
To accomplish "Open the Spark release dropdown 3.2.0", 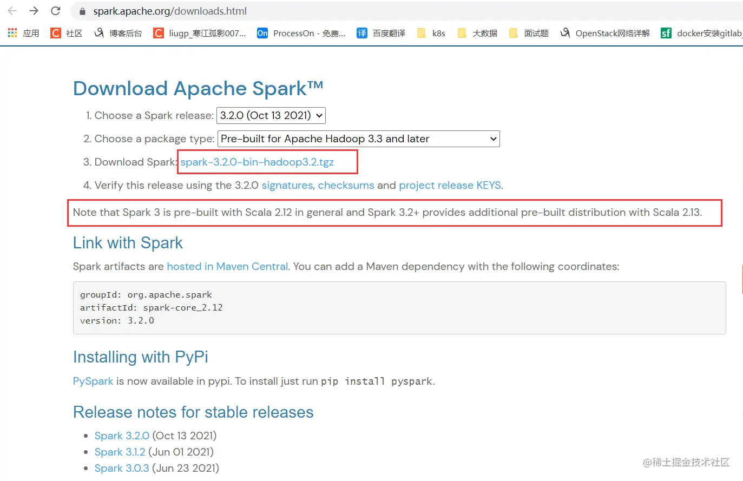I will (x=271, y=115).
